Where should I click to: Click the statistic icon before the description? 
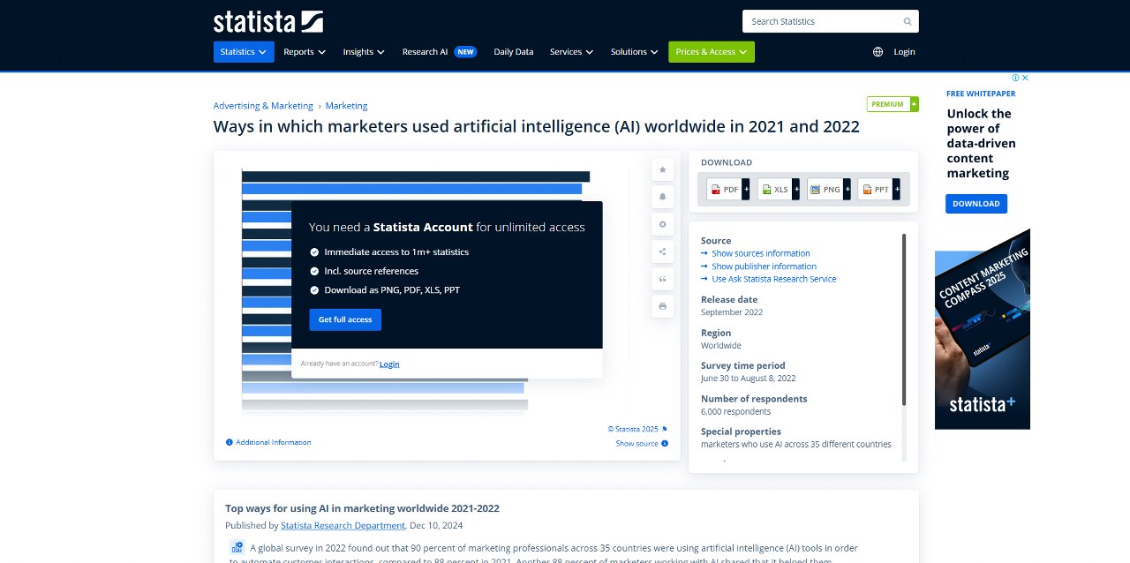(x=237, y=547)
